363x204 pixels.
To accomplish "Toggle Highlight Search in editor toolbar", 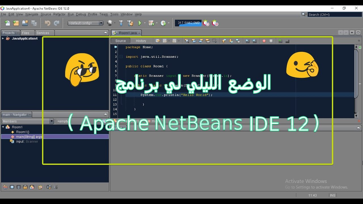I will click(208, 41).
